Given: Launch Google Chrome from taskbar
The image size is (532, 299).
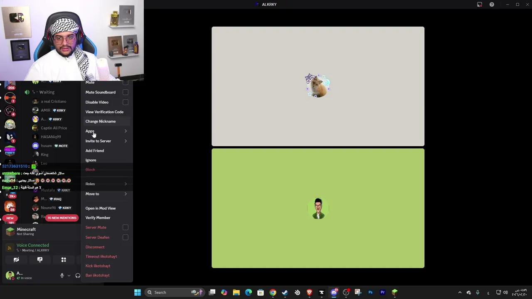Looking at the screenshot, I should coord(273,292).
